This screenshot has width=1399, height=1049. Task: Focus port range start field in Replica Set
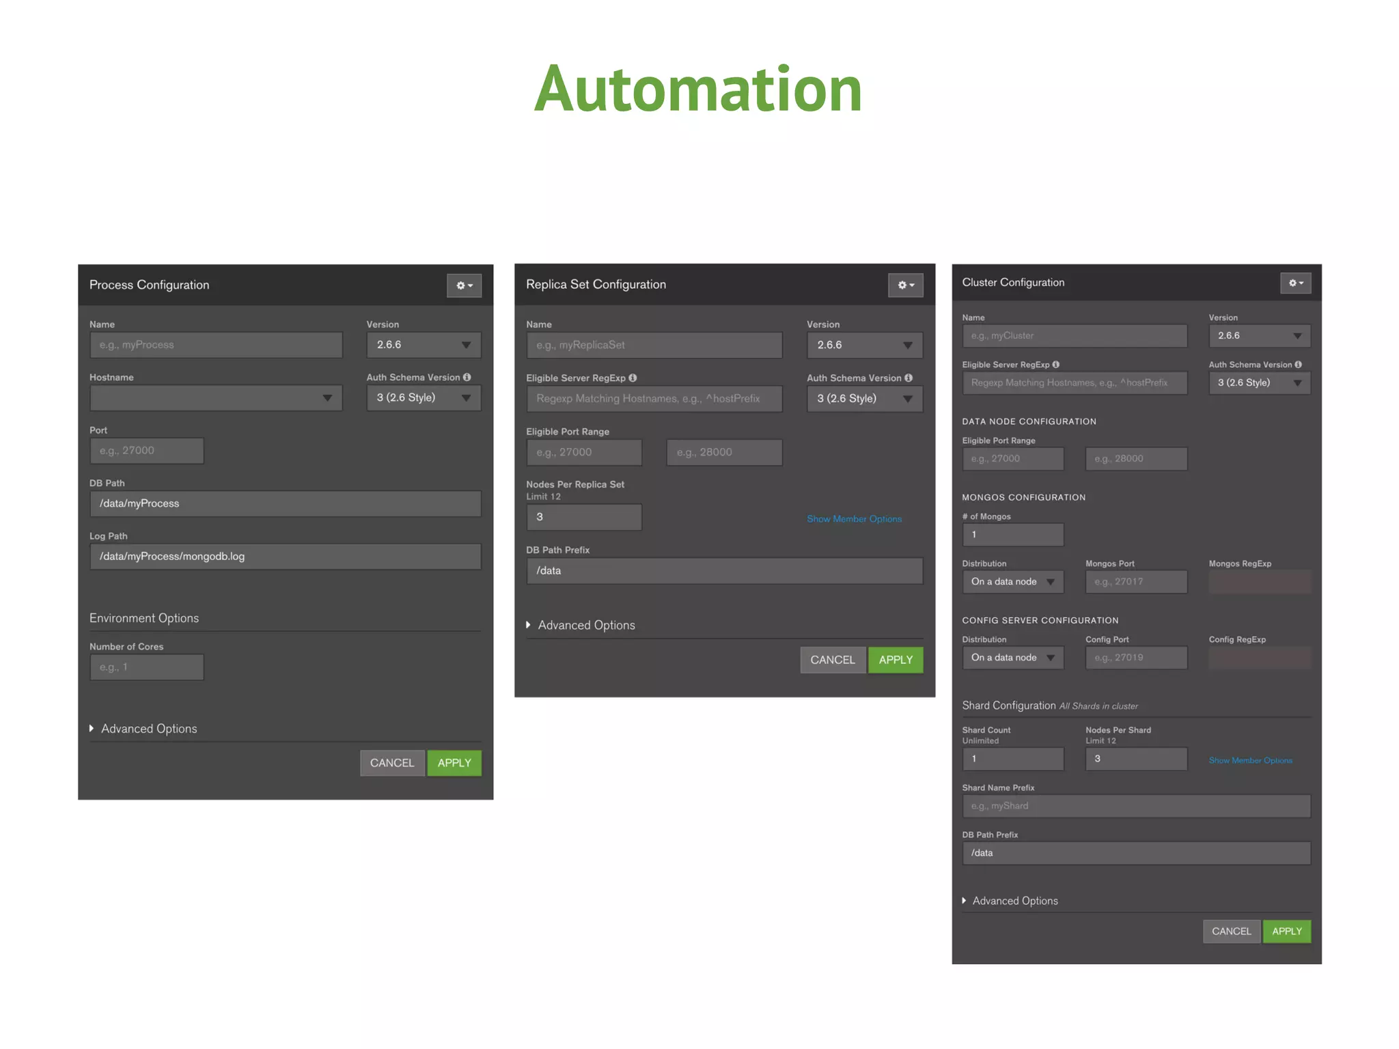(584, 452)
